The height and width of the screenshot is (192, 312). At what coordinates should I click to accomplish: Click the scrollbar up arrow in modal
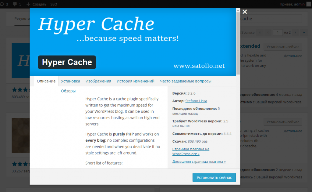point(238,10)
